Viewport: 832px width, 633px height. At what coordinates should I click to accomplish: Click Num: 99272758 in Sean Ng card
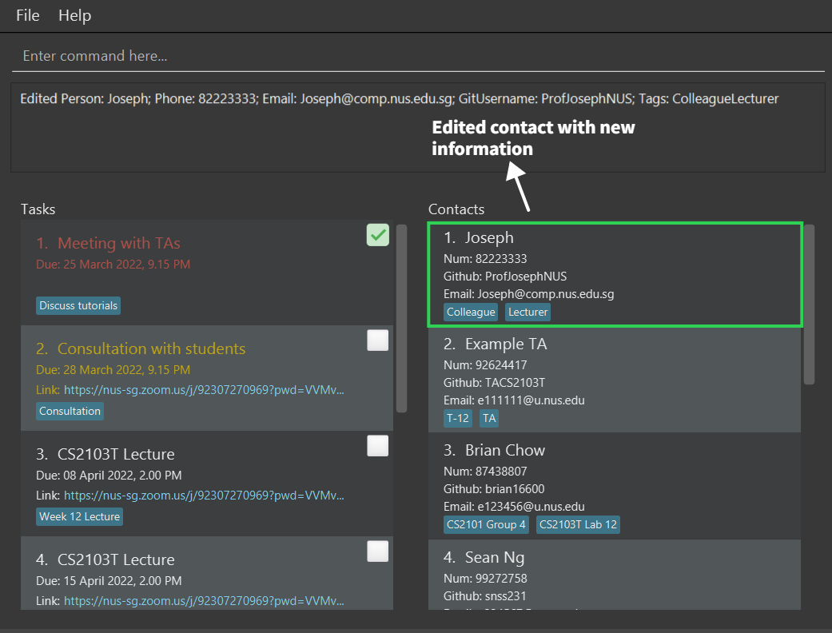click(x=485, y=579)
